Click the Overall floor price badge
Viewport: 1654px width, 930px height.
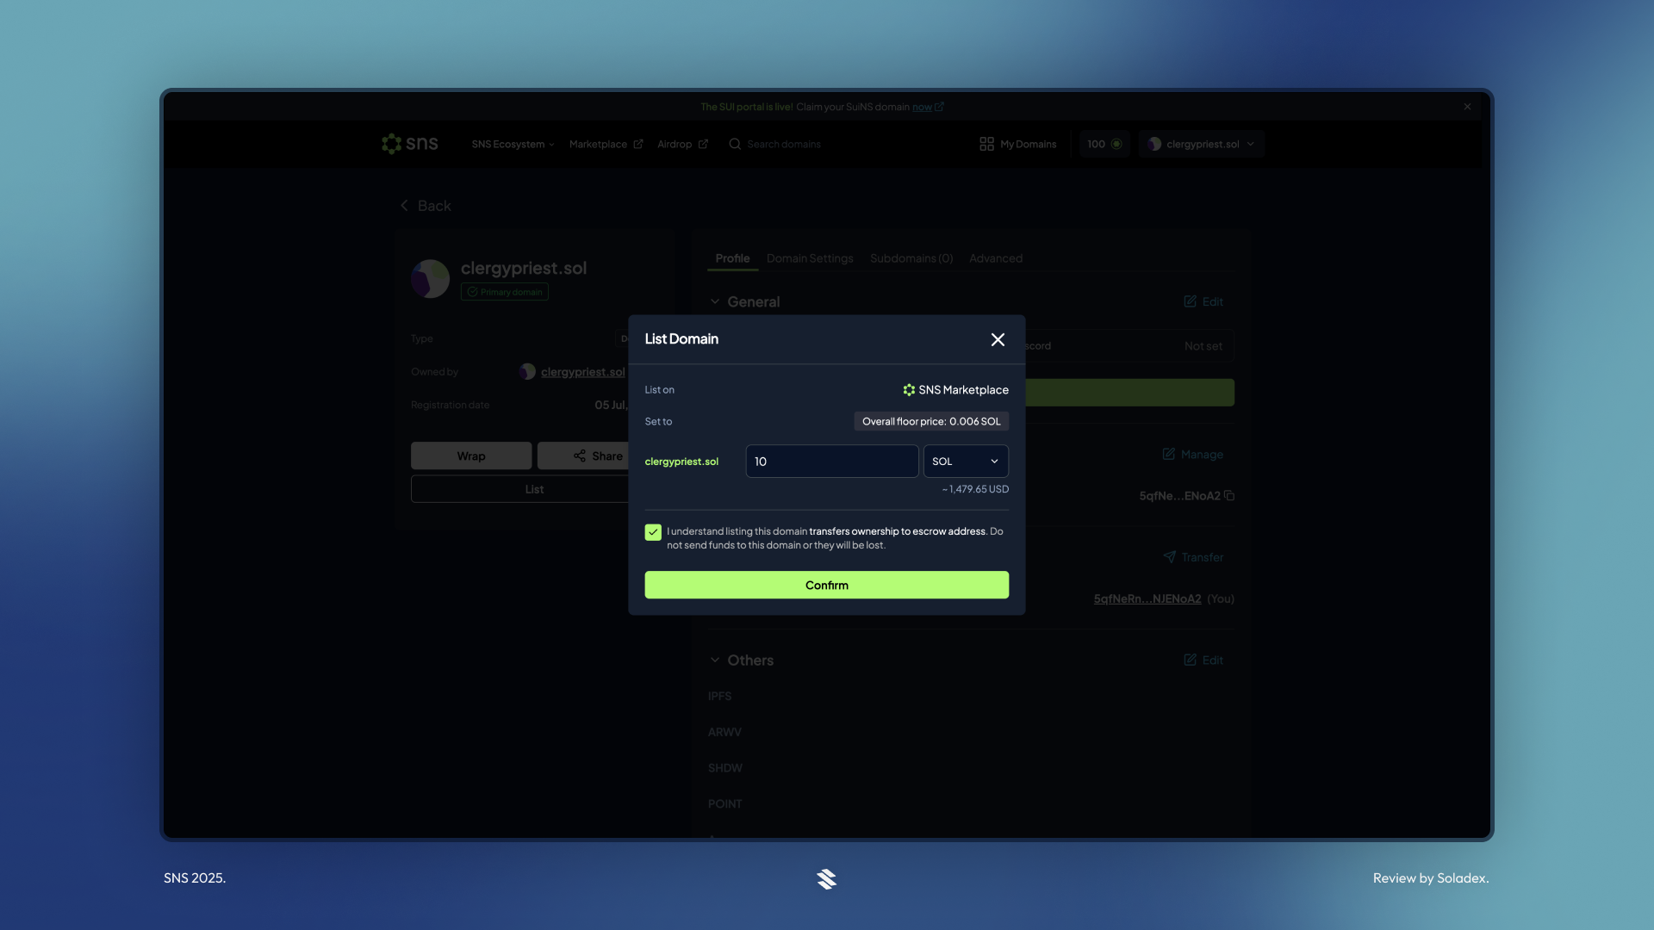pyautogui.click(x=931, y=422)
